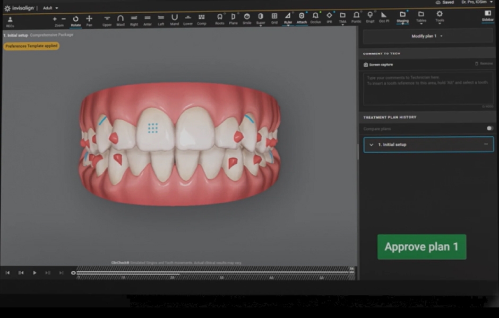Open the Modify plan 1 dropdown
The width and height of the screenshot is (499, 318).
tap(427, 36)
